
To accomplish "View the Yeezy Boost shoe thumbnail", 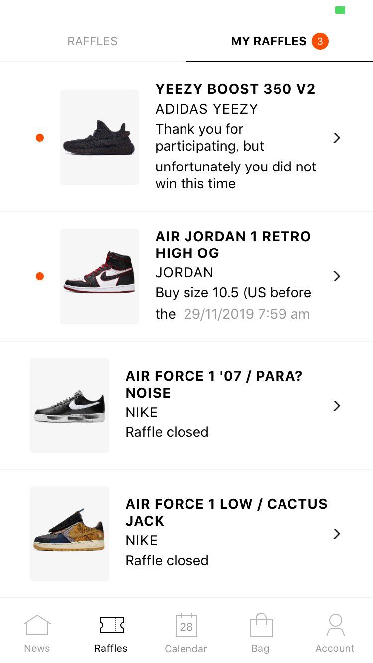I will 99,138.
